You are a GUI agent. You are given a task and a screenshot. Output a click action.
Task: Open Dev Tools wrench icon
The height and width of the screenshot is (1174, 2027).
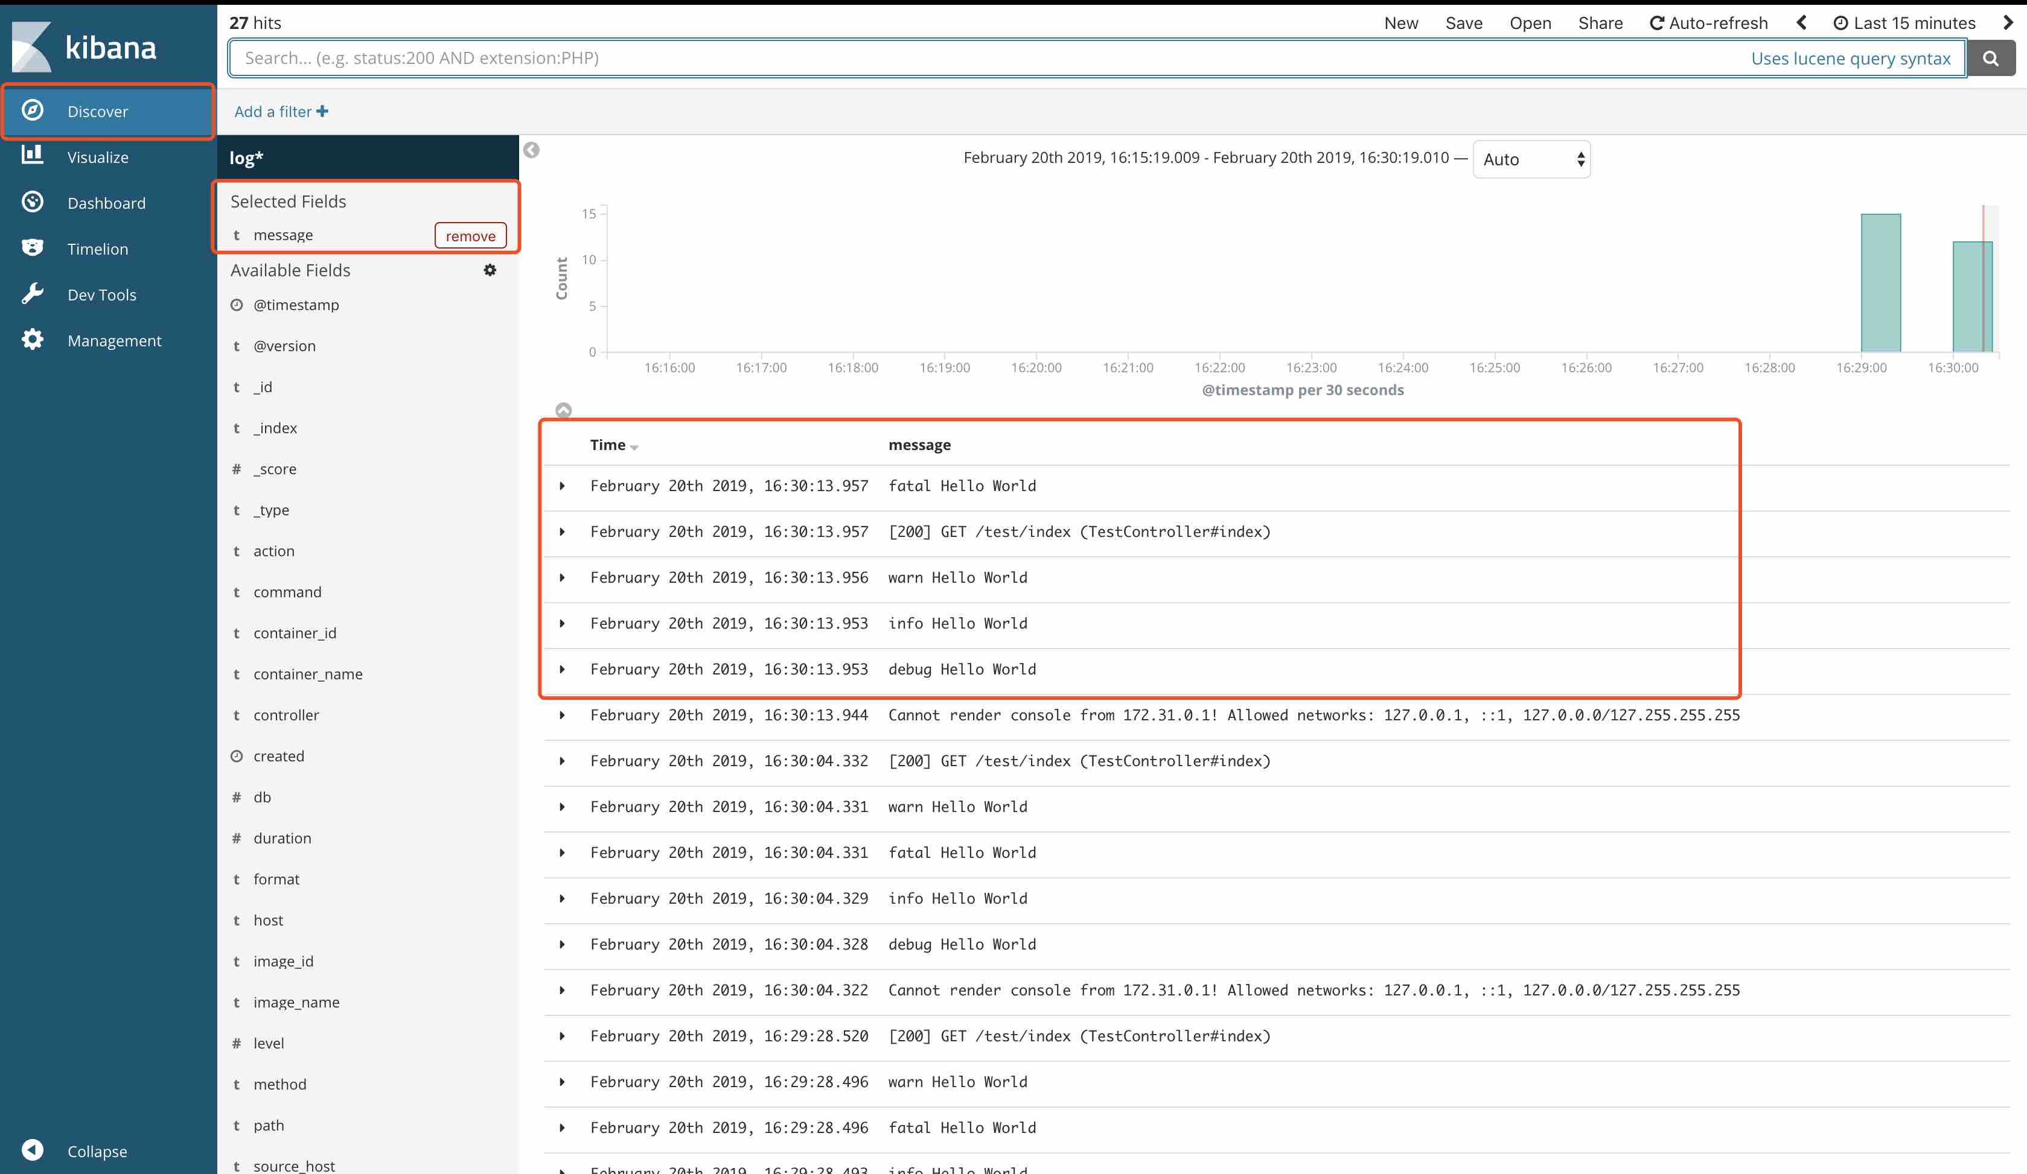[32, 293]
